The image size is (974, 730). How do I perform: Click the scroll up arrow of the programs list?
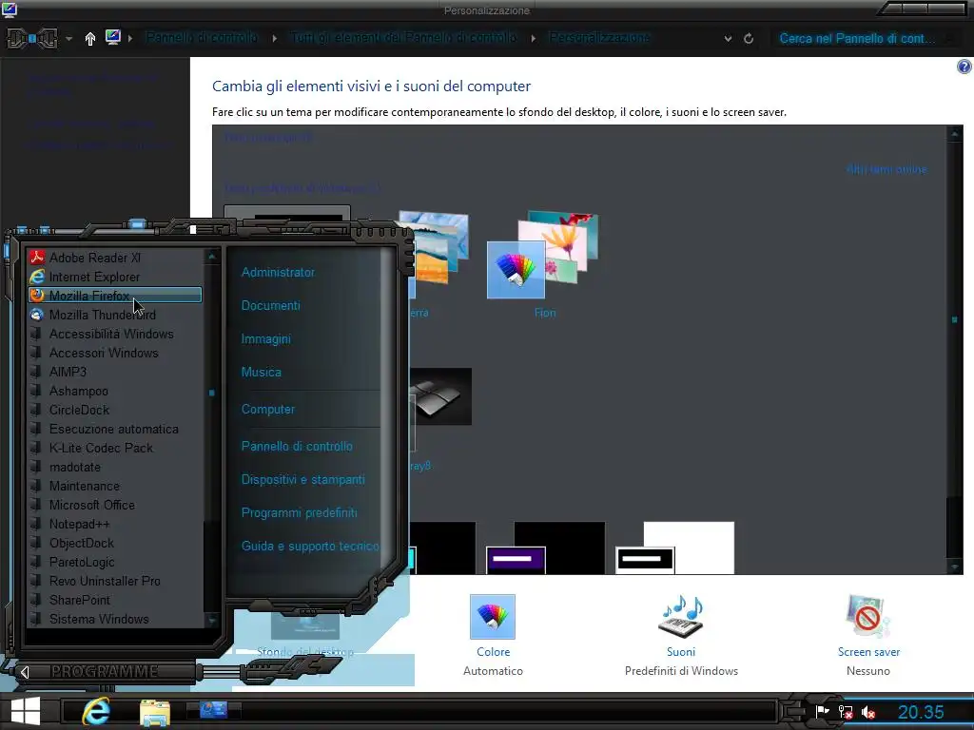click(x=212, y=256)
